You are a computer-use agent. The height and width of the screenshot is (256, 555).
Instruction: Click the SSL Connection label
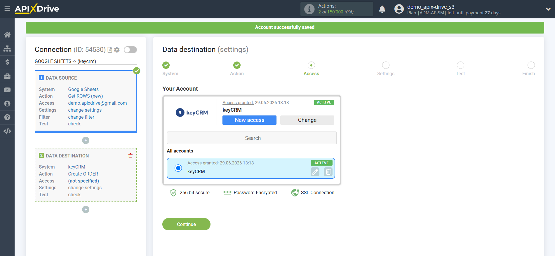coord(317,192)
